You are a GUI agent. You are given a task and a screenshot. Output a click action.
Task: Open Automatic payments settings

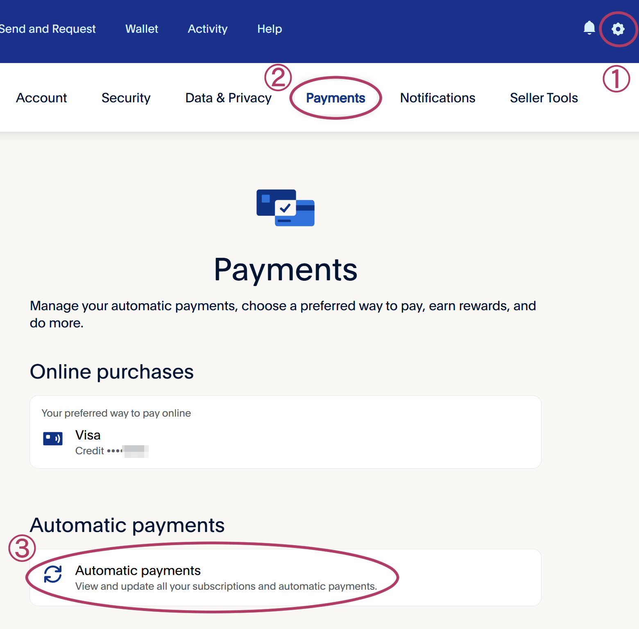point(138,570)
